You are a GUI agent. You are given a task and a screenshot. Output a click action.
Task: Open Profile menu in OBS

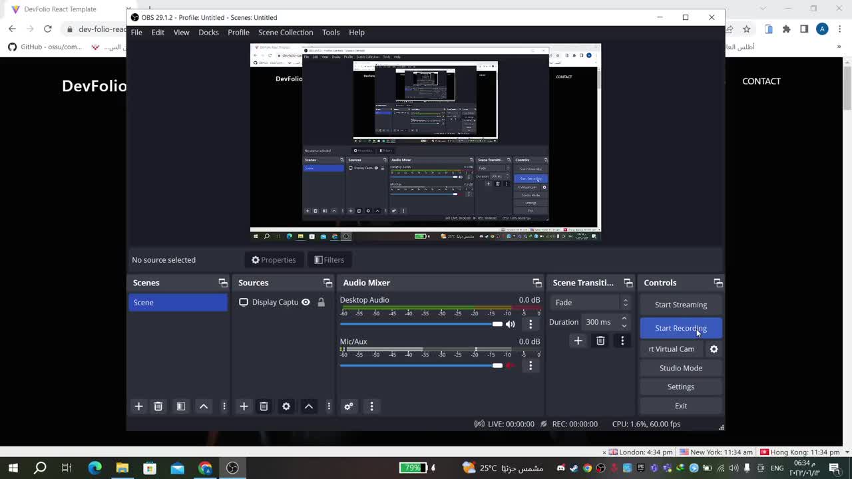[x=238, y=33]
